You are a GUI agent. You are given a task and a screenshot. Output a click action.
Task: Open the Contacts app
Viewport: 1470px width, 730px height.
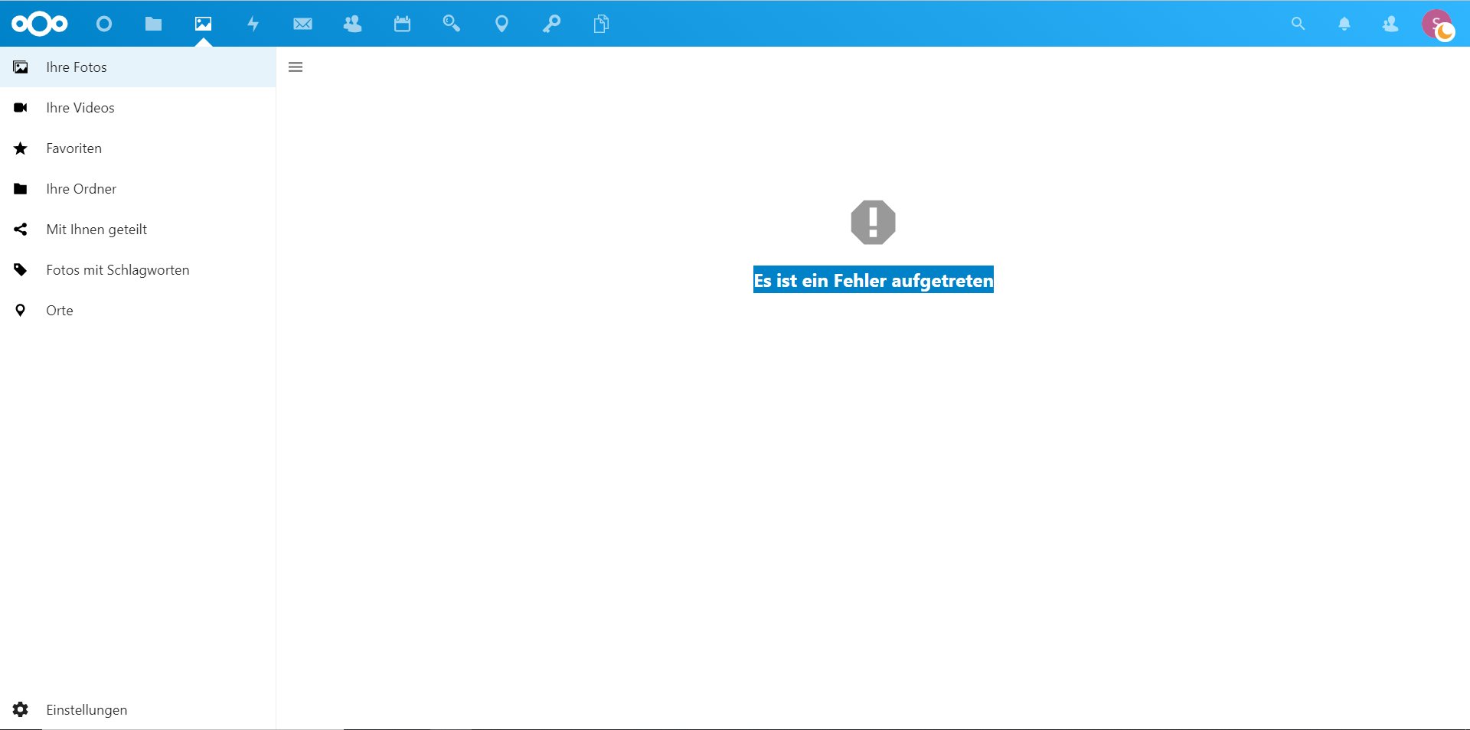pos(352,24)
